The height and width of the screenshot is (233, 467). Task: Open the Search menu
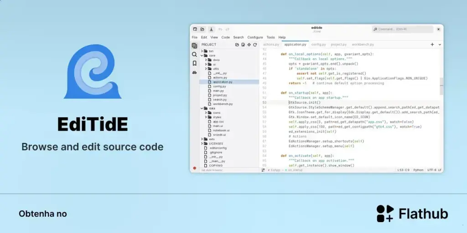(x=239, y=37)
